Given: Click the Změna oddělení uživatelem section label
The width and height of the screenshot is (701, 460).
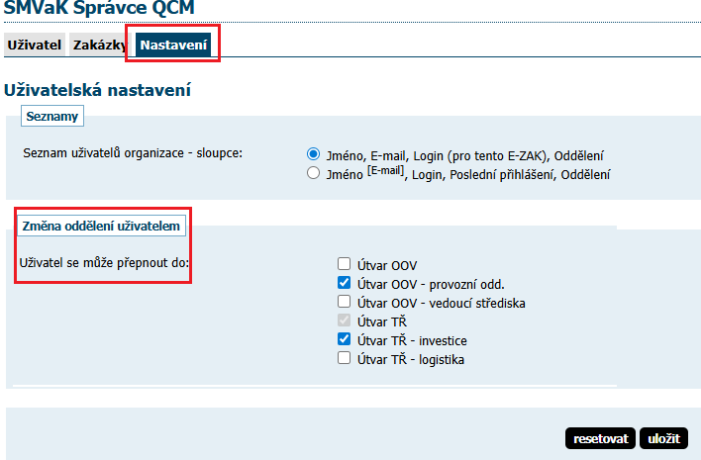Looking at the screenshot, I should (101, 227).
